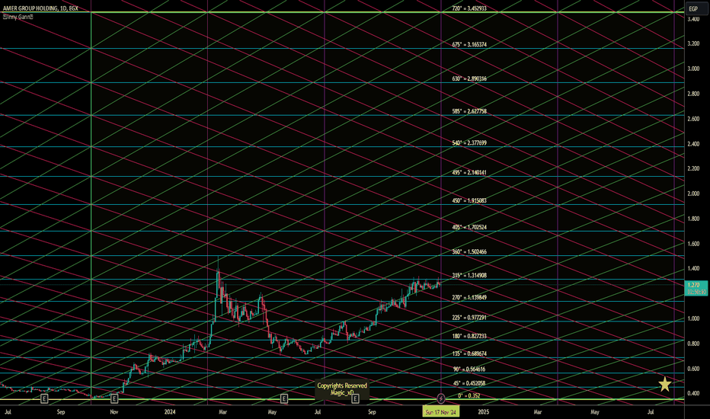Click 1.600 on the price axis

(693, 244)
